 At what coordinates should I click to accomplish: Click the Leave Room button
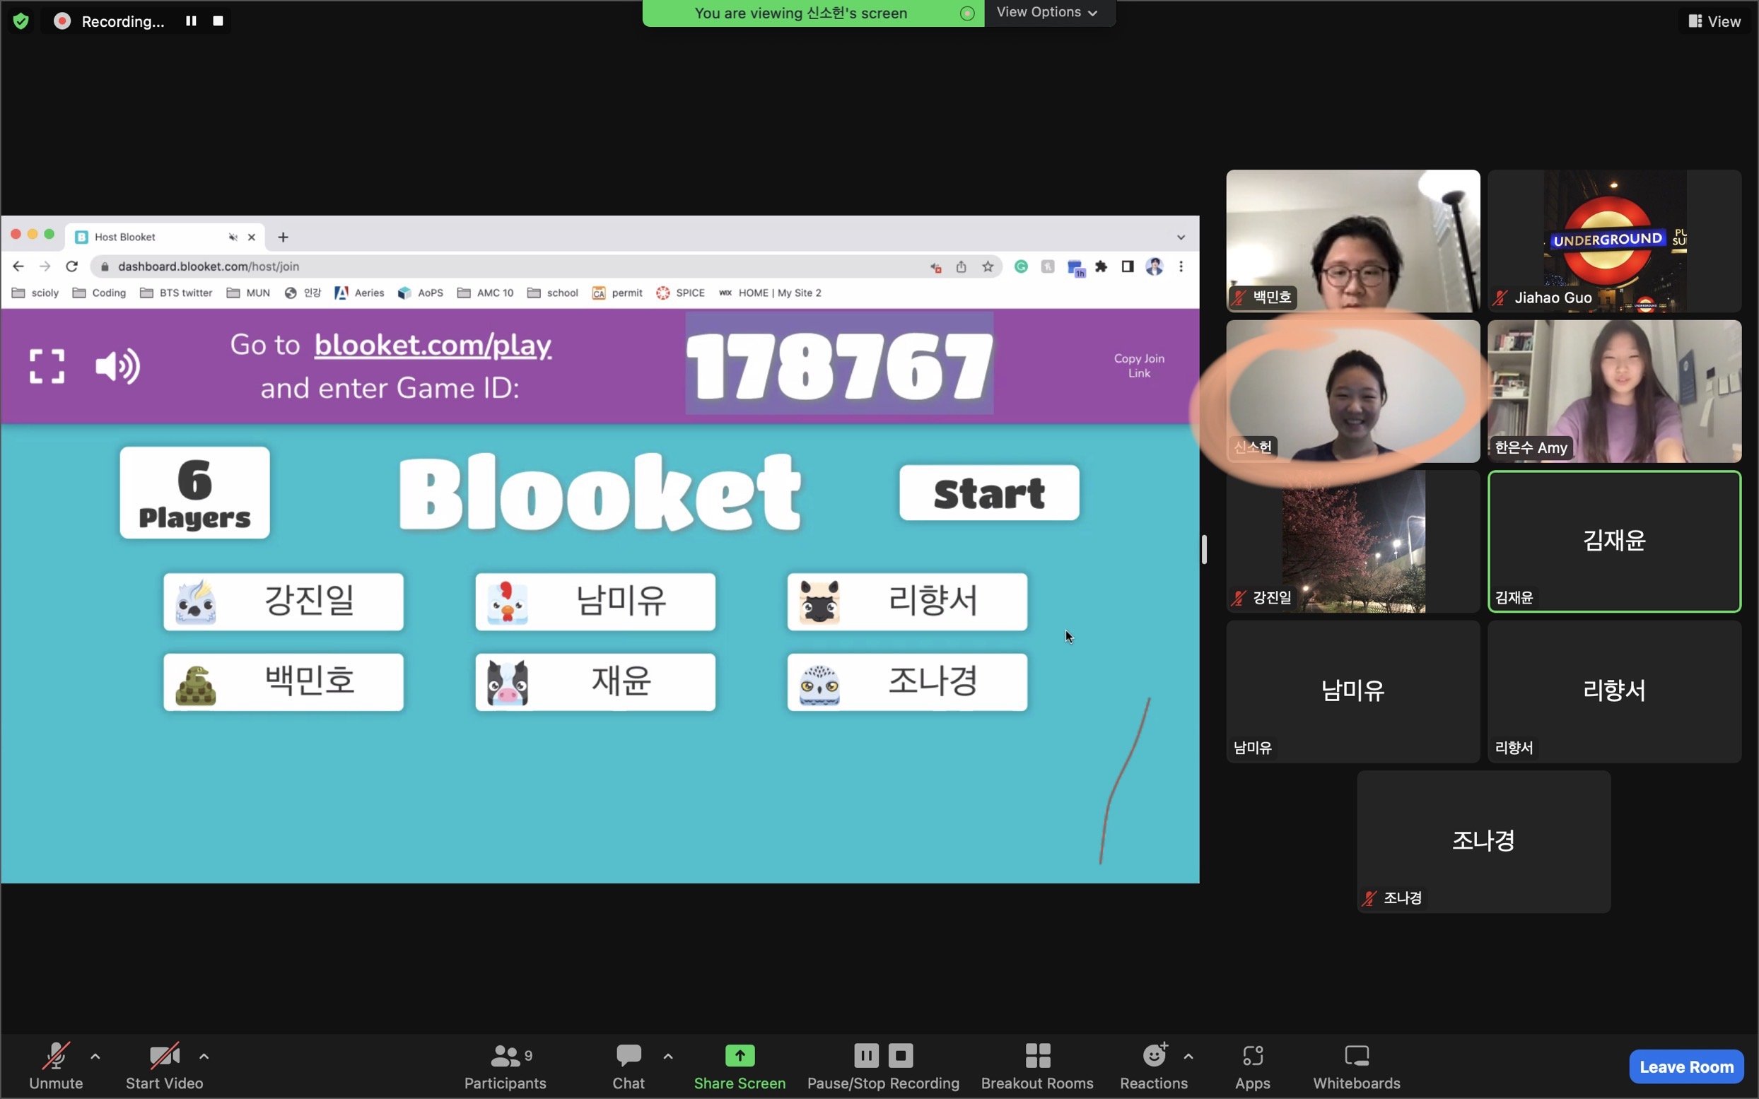click(1685, 1066)
